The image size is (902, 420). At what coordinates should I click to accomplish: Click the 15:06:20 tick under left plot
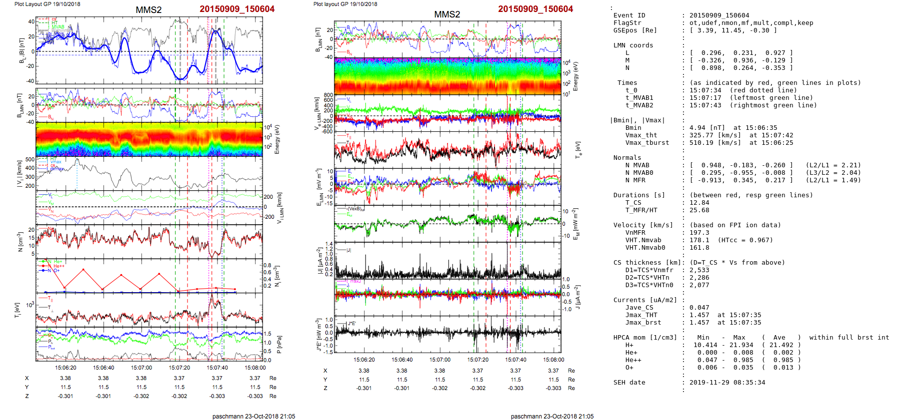pos(65,368)
